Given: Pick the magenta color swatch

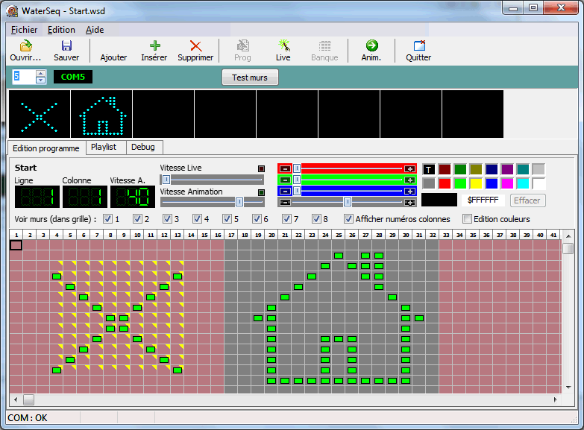Looking at the screenshot, I should (x=507, y=183).
